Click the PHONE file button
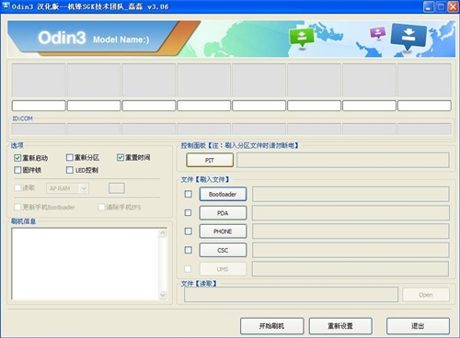460x338 pixels. pos(223,231)
